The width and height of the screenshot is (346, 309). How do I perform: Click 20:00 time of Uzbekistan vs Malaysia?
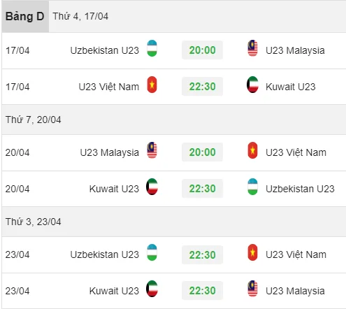pos(202,50)
